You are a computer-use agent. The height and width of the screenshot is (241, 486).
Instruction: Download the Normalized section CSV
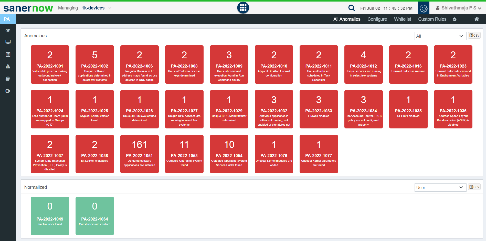474,187
